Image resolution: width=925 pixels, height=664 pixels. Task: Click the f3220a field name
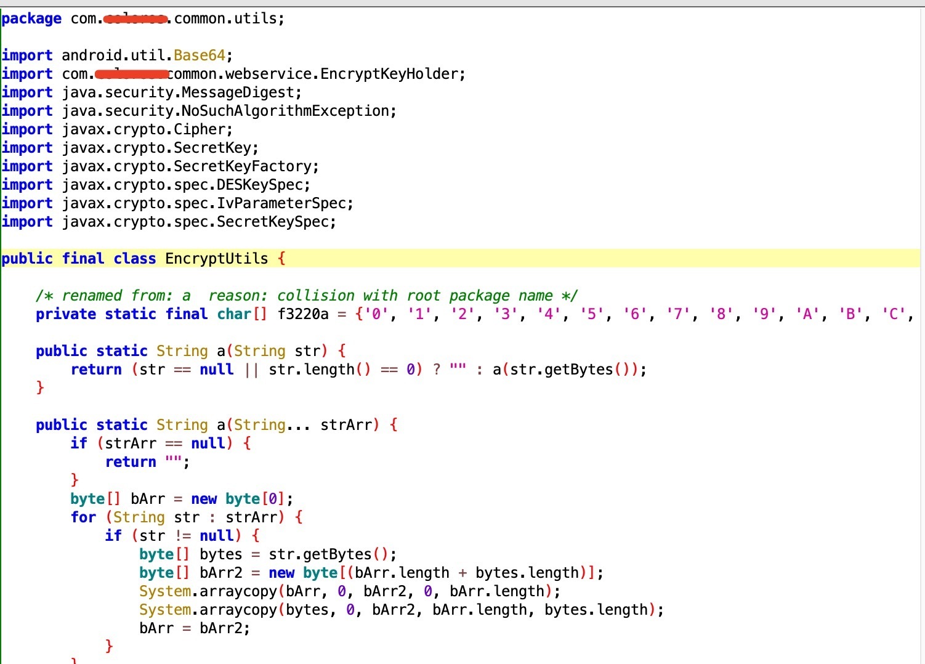point(302,314)
